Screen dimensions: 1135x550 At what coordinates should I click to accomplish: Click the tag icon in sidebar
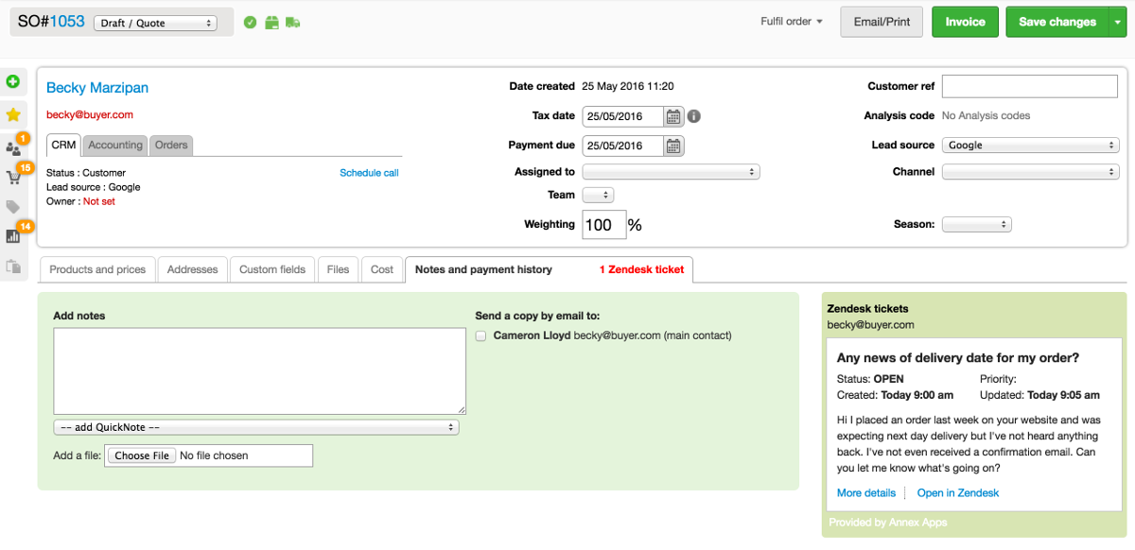(13, 207)
